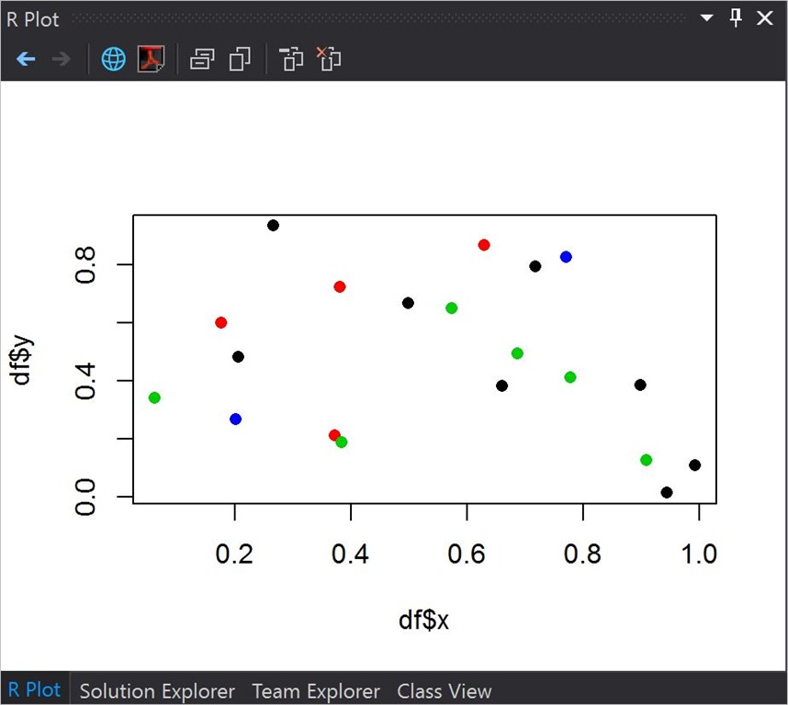Click the toolbar icon left of red-X icon
Image resolution: width=788 pixels, height=705 pixels.
coord(291,60)
